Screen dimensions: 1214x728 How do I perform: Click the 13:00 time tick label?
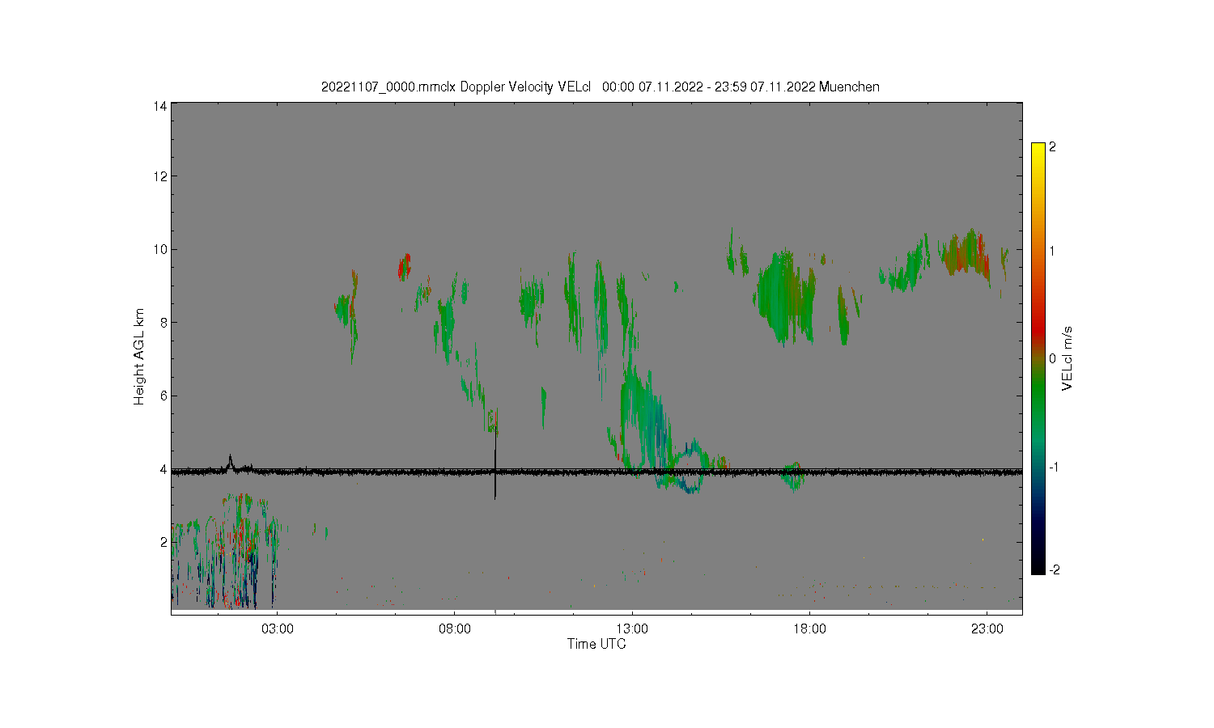pyautogui.click(x=632, y=629)
